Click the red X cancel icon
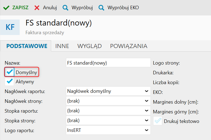 (x=37, y=8)
